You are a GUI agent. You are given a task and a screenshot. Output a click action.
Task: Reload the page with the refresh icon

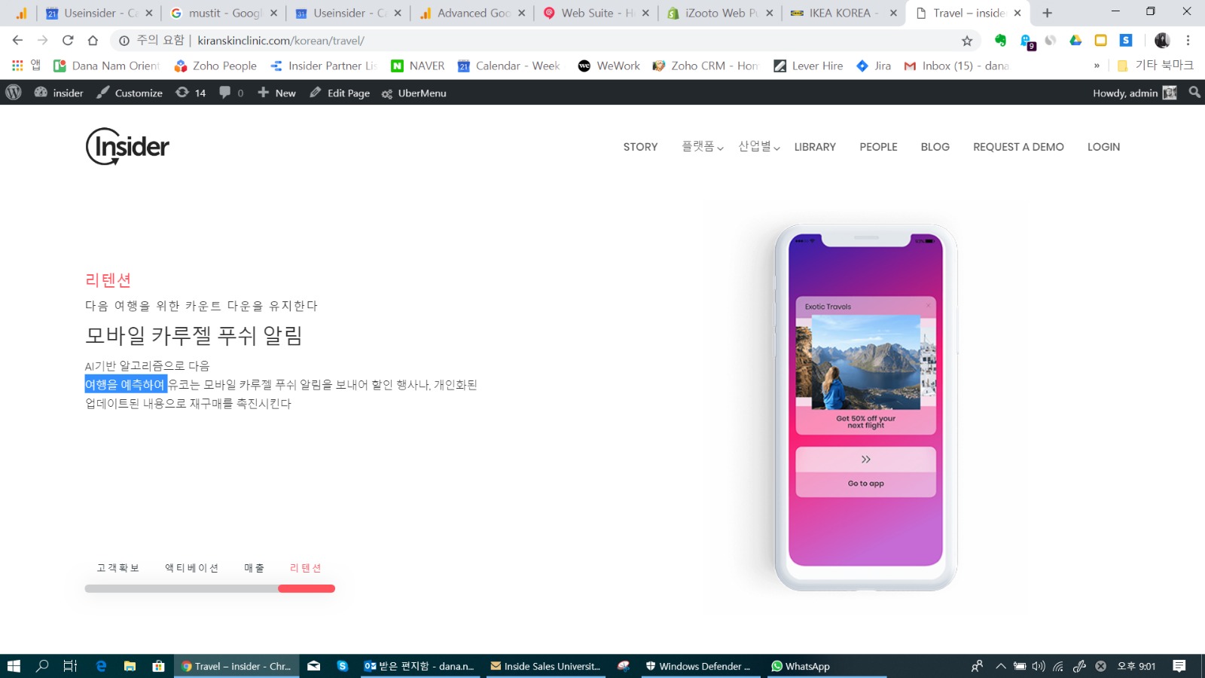(68, 41)
